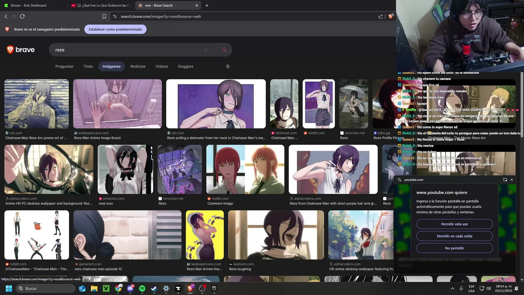Open Reze Man Anime Image Board wallpapercave thumbnail
This screenshot has width=524, height=295.
tap(117, 104)
